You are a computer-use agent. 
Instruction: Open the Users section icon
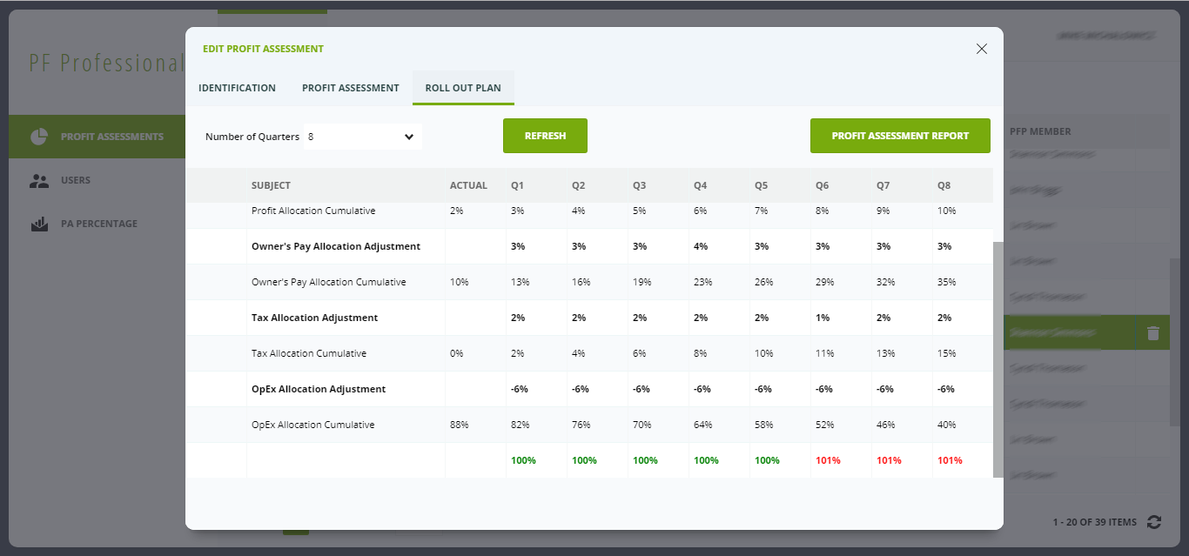click(x=38, y=180)
